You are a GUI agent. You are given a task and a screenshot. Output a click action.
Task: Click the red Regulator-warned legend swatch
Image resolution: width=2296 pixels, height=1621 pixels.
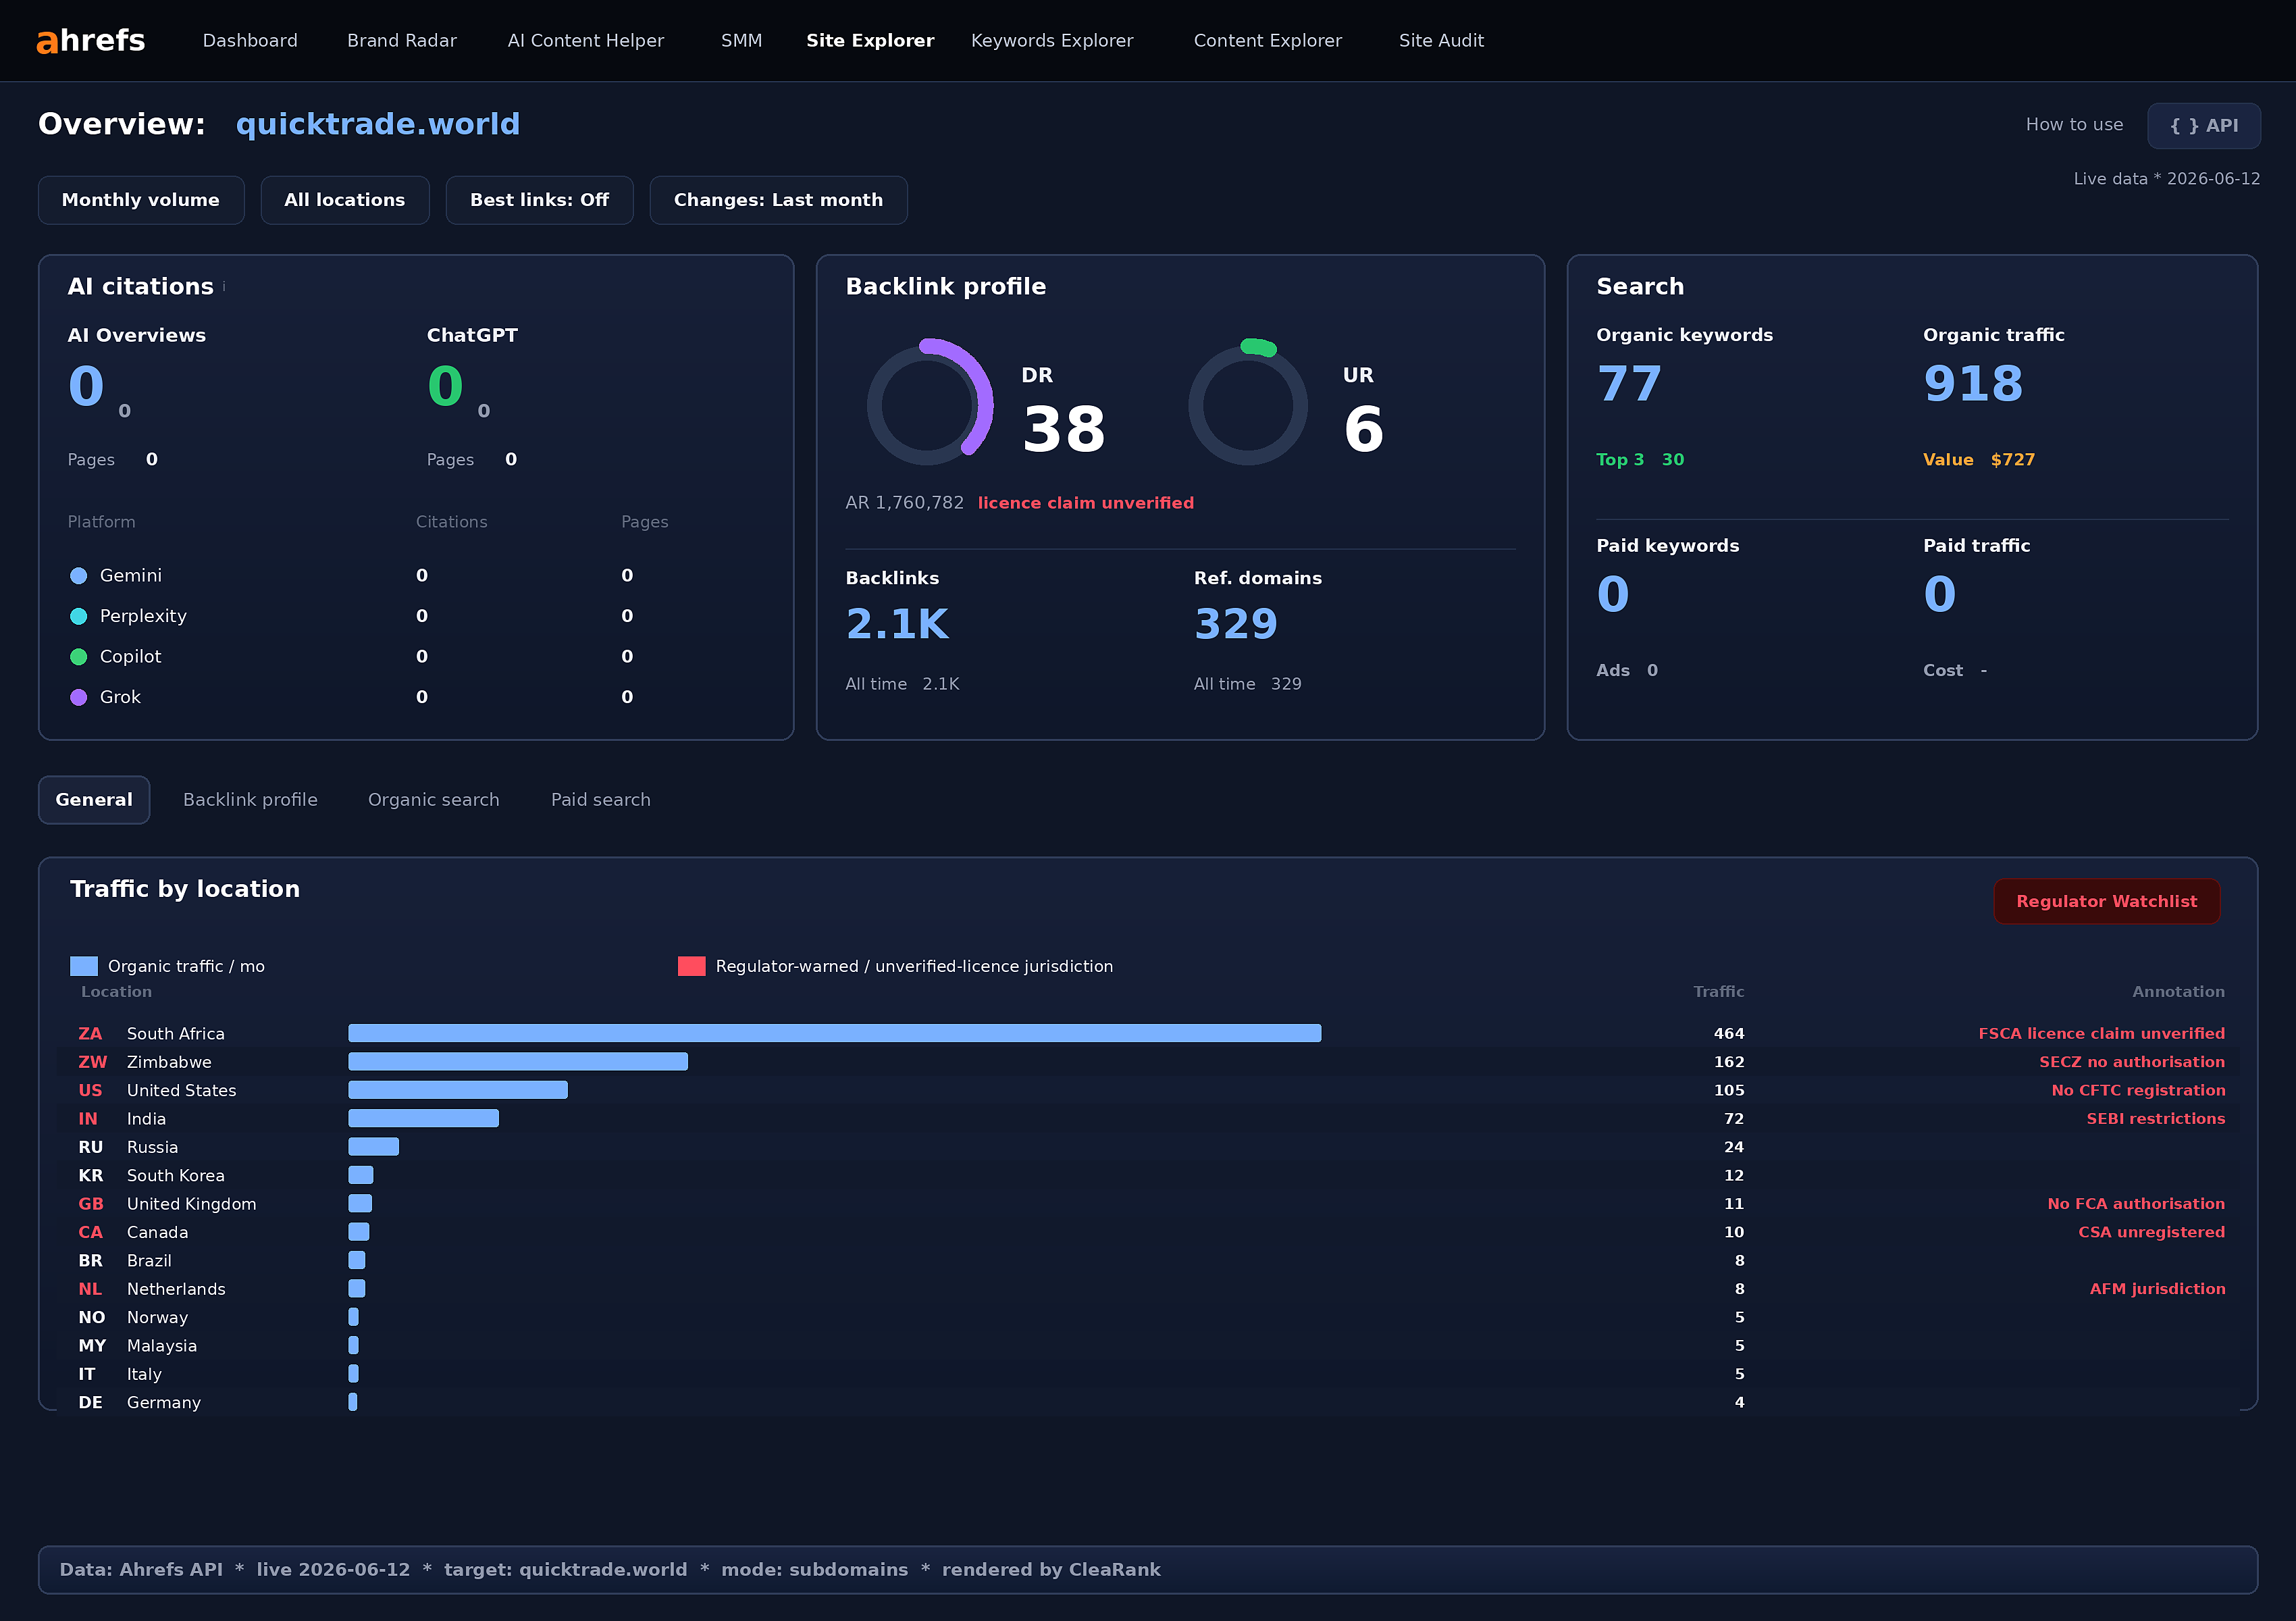[x=692, y=967]
